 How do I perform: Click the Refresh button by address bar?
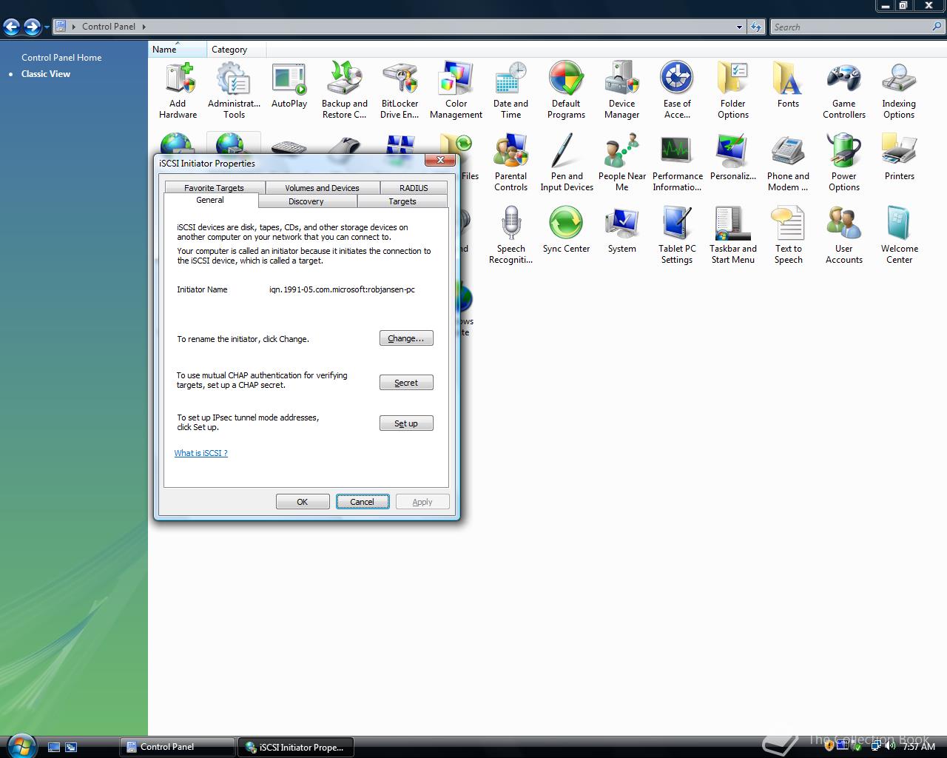point(755,27)
